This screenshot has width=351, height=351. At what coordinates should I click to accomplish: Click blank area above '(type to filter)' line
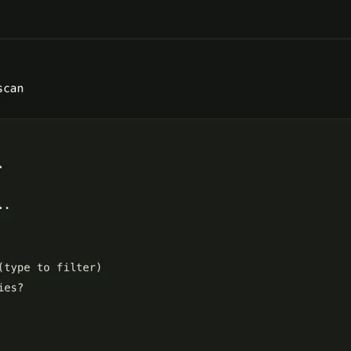click(175, 237)
